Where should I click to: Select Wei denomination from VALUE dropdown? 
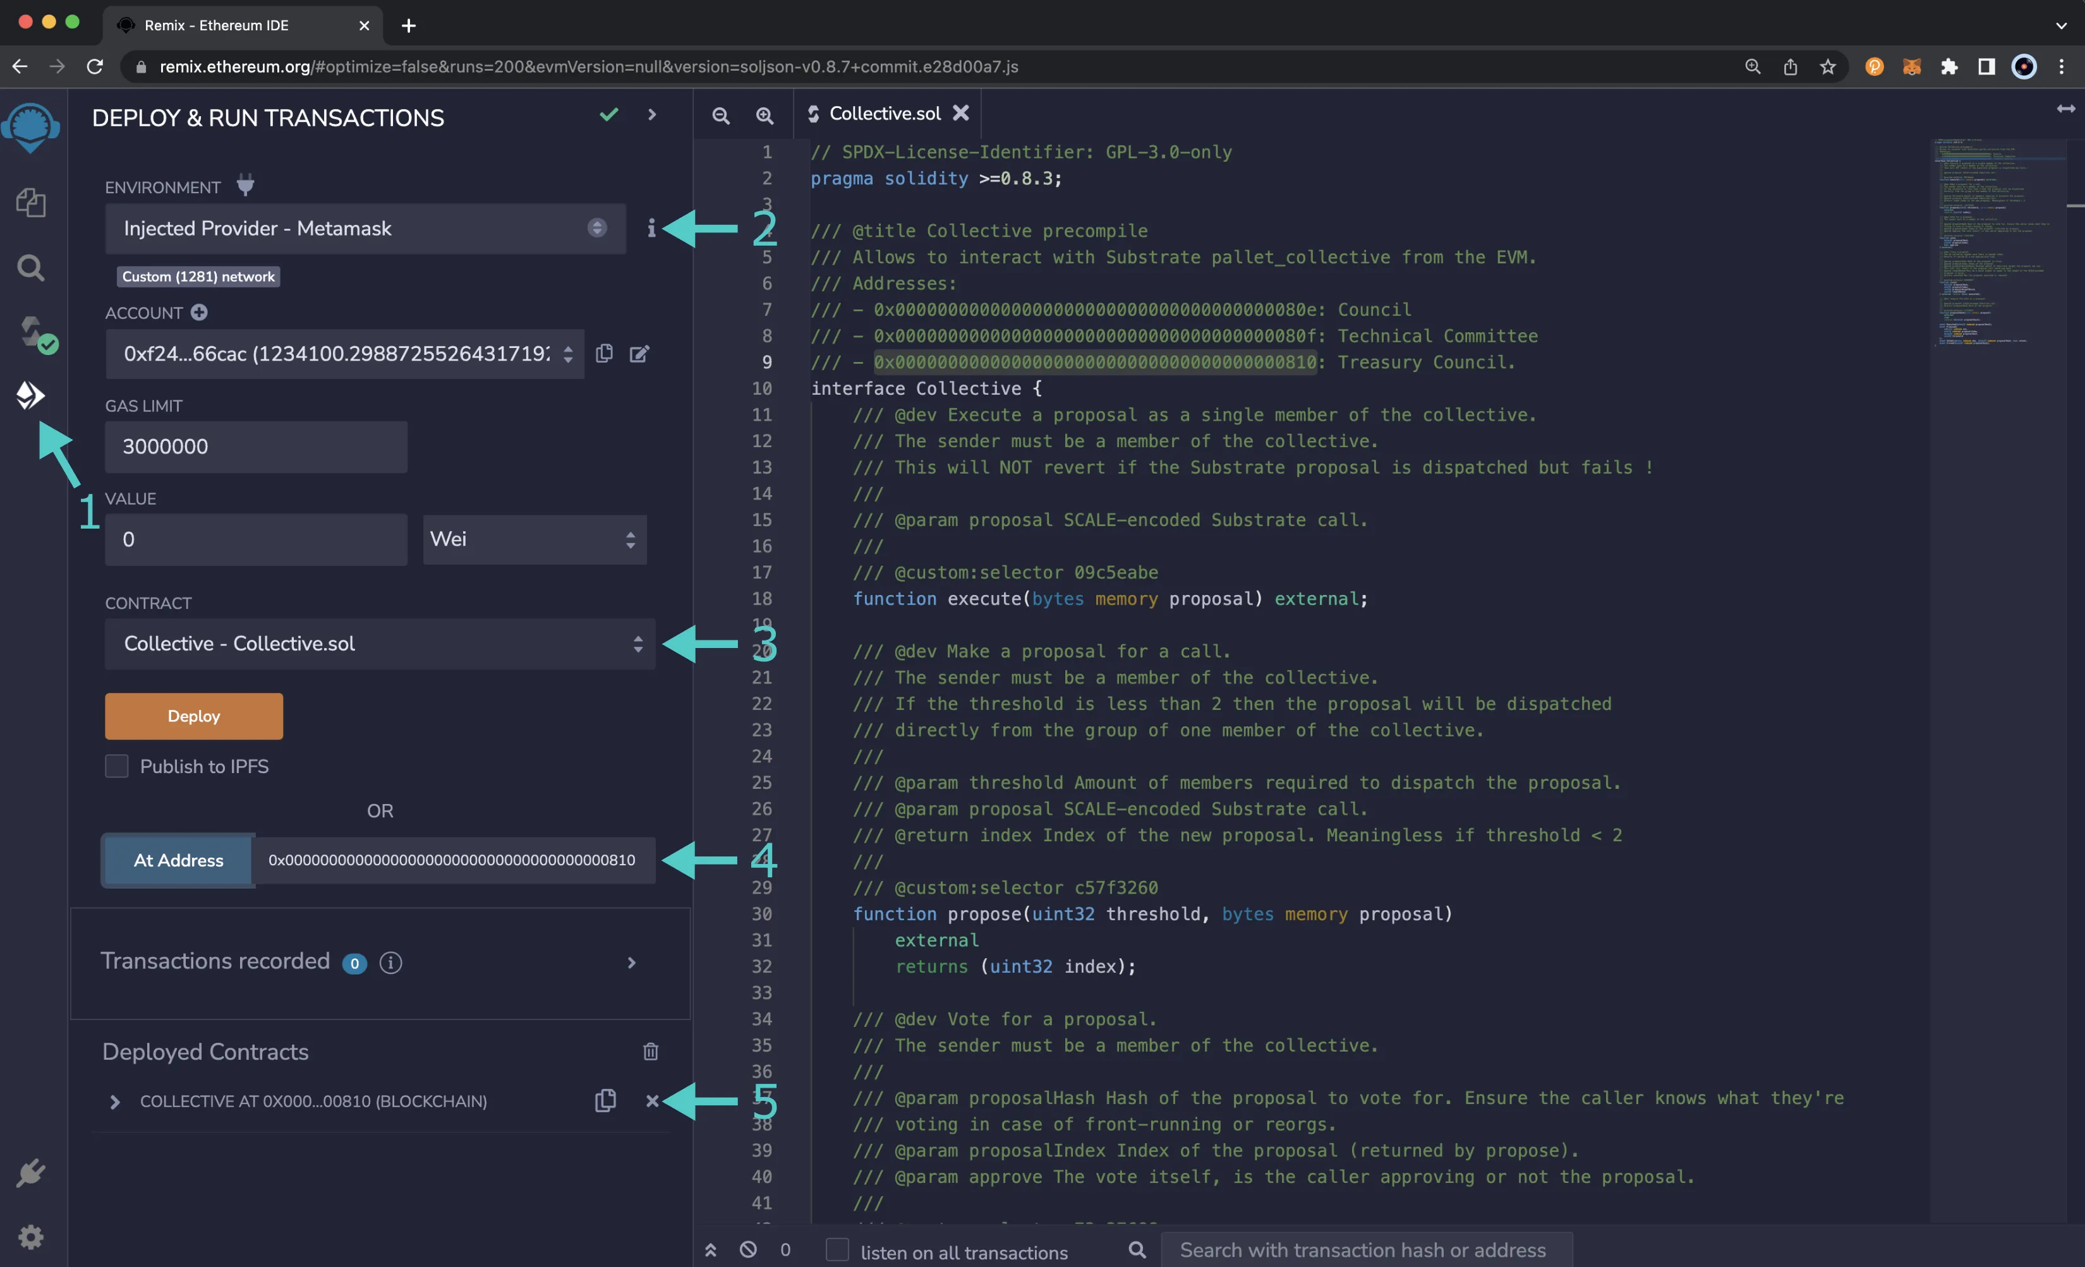click(x=530, y=539)
